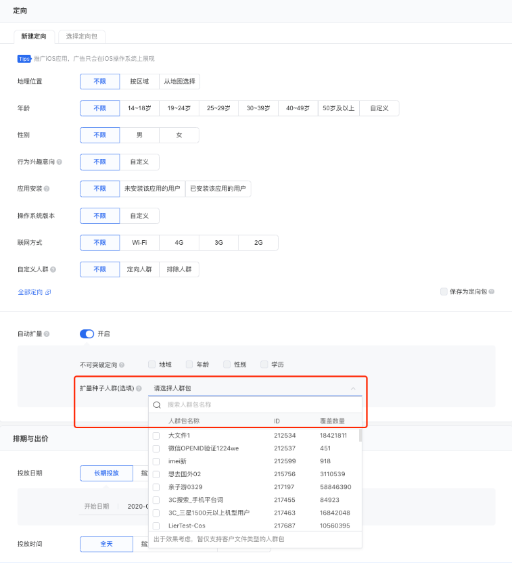This screenshot has width=512, height=583.
Task: Click the audience list scrollbar
Action: click(360, 436)
